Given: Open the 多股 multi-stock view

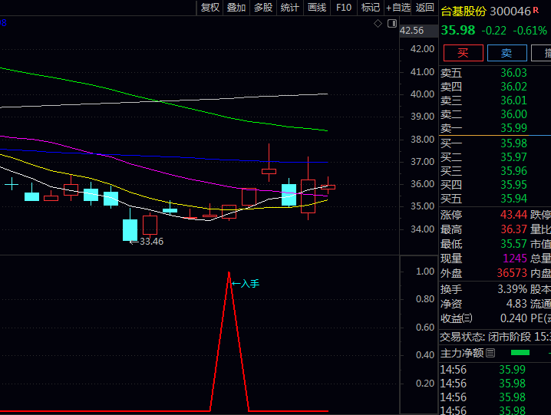Looking at the screenshot, I should click(x=263, y=8).
